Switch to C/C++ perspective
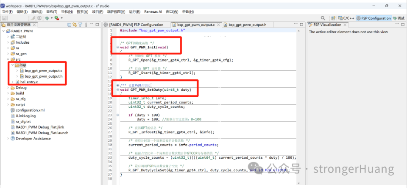Image resolution: width=407 pixels, height=188 pixels. [346, 18]
